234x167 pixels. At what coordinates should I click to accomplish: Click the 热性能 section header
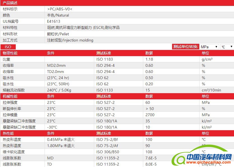(8, 133)
